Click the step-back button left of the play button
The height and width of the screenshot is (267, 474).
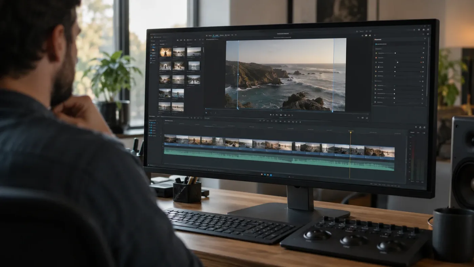pyautogui.click(x=277, y=115)
